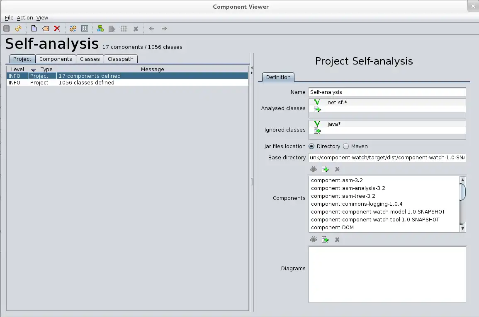Collapse right panel with split divider right arrow
This screenshot has width=479, height=317.
click(x=252, y=73)
